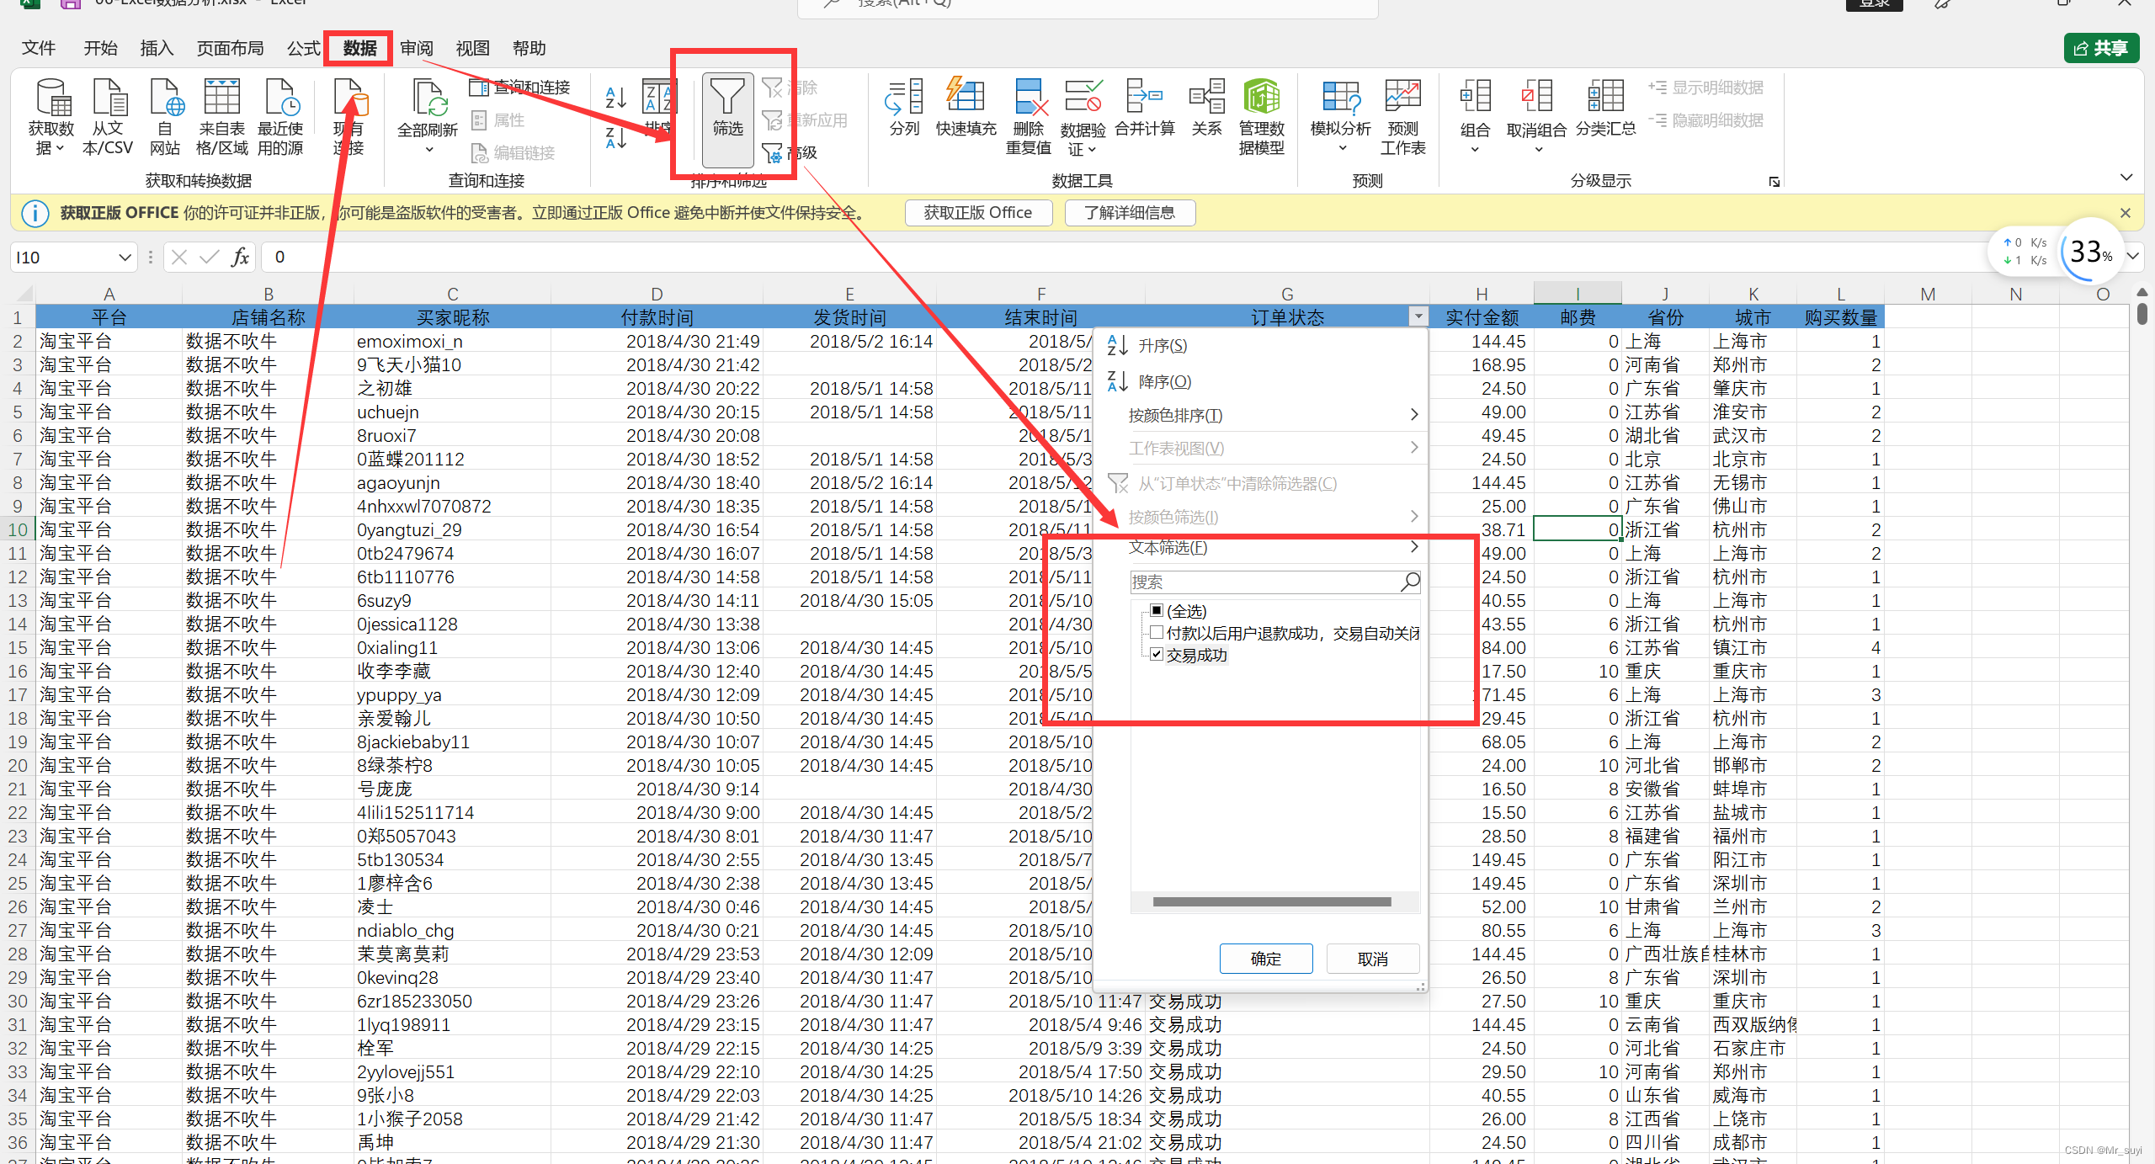Toggle the (全选) select all checkbox
2155x1164 pixels.
(1157, 610)
